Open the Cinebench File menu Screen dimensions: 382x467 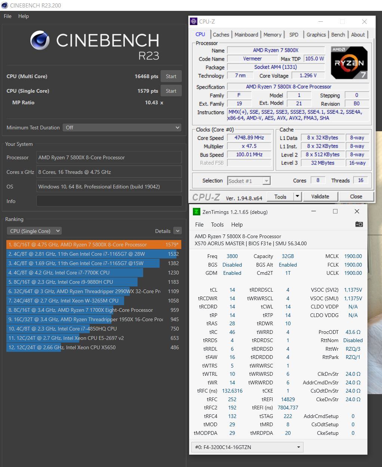(x=7, y=16)
